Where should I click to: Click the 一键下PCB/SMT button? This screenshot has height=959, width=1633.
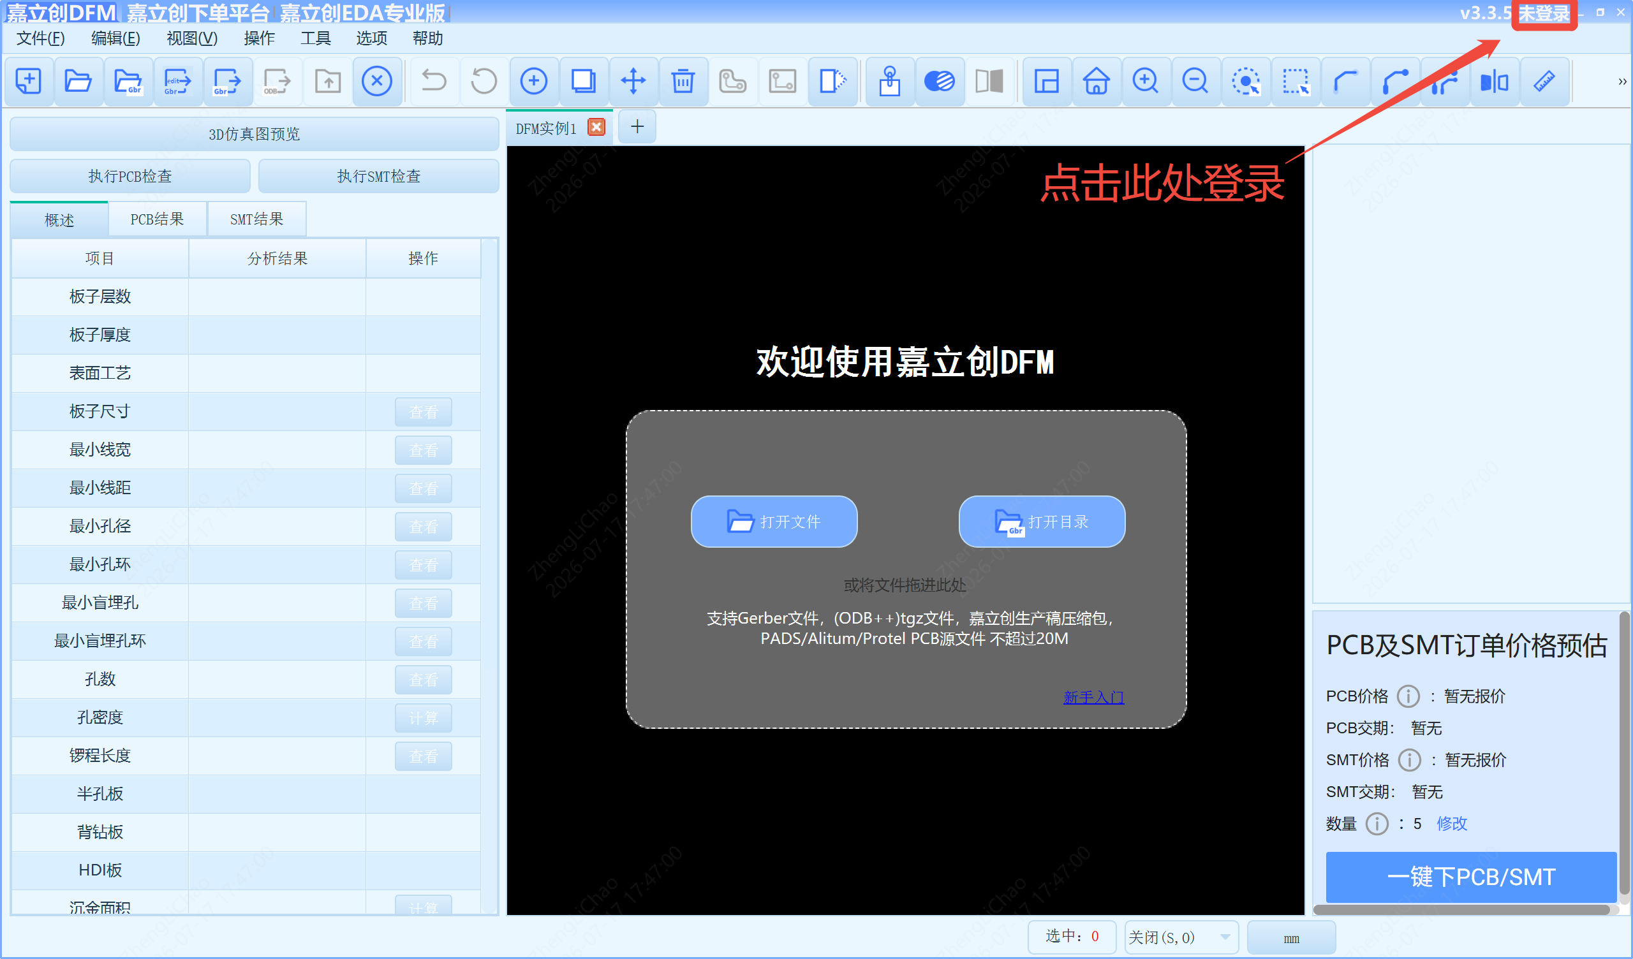pos(1470,877)
